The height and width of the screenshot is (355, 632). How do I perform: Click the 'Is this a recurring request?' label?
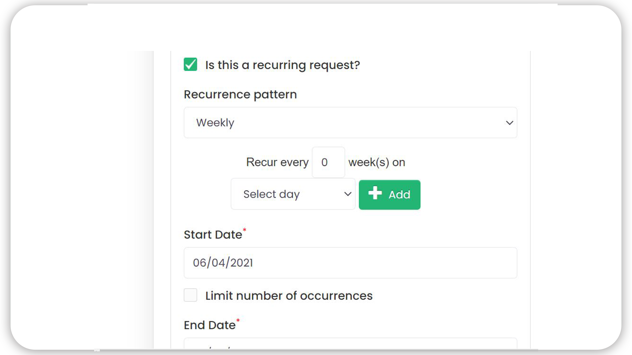click(x=282, y=65)
